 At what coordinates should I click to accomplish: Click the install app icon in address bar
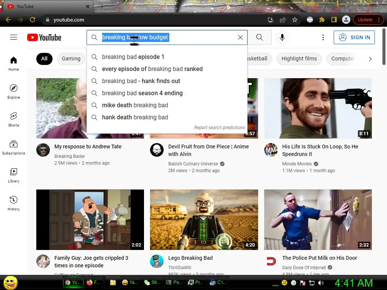pos(271,20)
